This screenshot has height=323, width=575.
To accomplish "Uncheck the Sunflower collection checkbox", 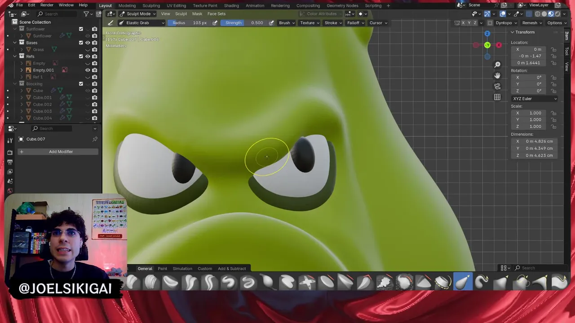I will point(81,29).
